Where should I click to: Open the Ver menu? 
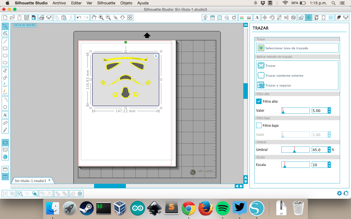pyautogui.click(x=89, y=3)
